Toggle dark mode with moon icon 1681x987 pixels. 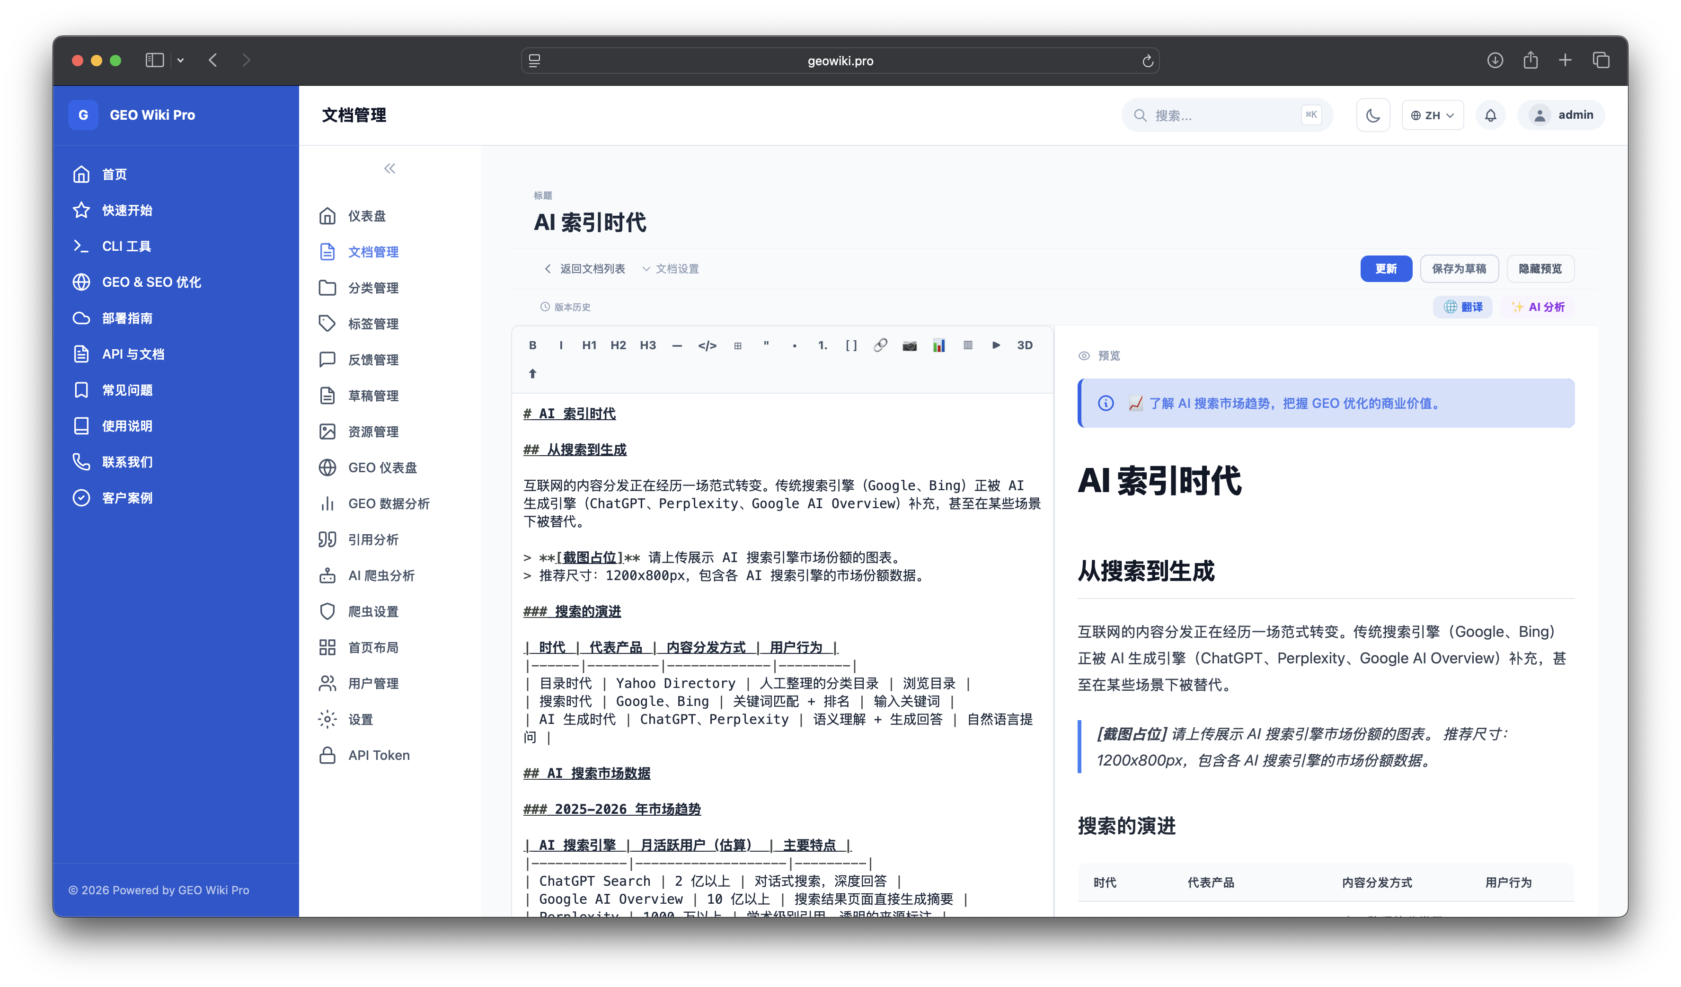pos(1373,115)
